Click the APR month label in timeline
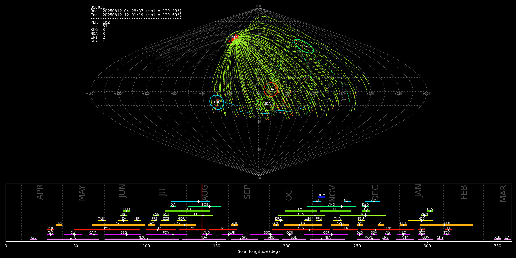516x258 pixels. (x=40, y=192)
